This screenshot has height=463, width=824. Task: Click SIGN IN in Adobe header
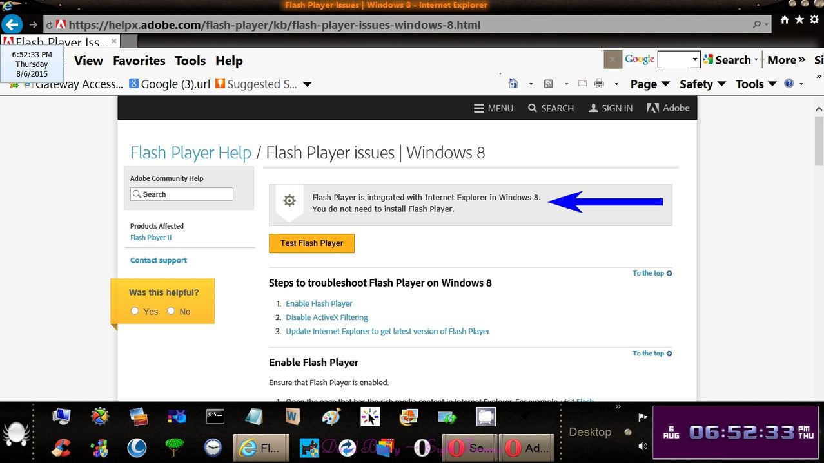point(611,108)
